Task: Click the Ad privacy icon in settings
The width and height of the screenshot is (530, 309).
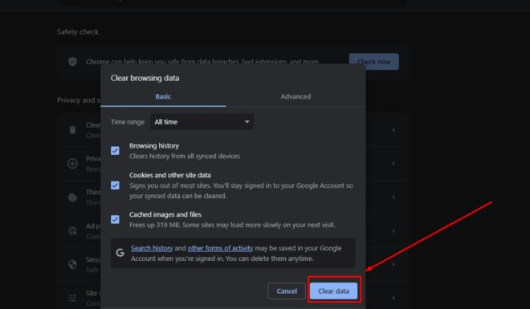Action: (72, 231)
